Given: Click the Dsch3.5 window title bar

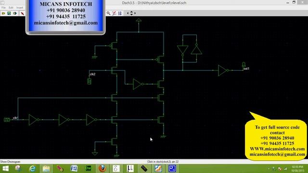Looking at the screenshot, I should (154, 3).
